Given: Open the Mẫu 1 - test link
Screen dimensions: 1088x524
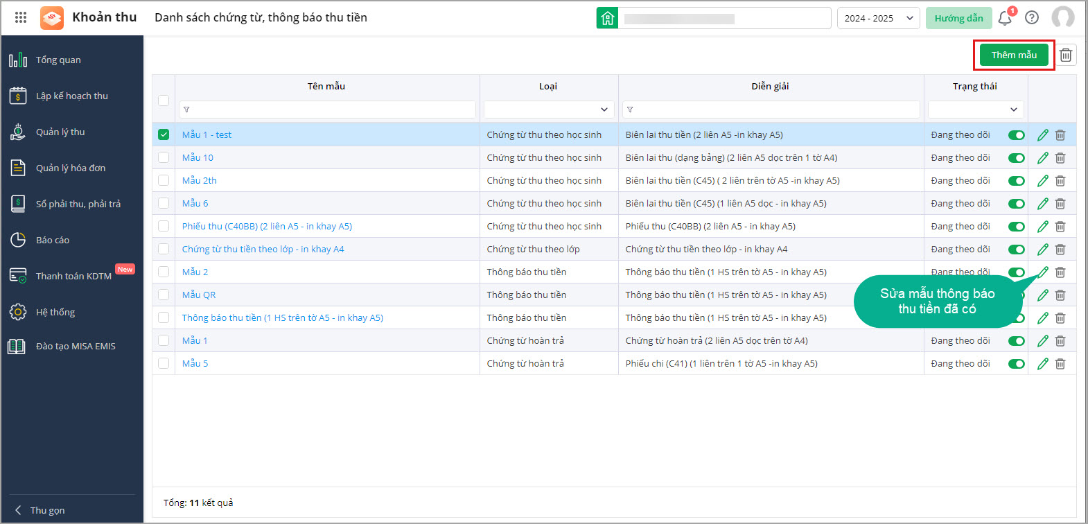Looking at the screenshot, I should click(207, 134).
